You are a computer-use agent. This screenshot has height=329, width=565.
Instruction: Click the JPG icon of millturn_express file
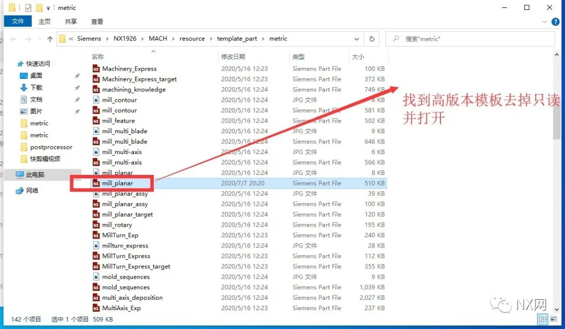click(96, 246)
